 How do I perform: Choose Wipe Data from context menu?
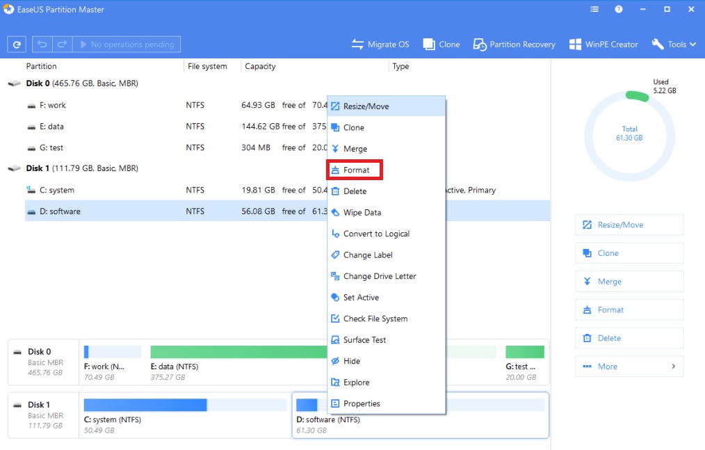click(x=362, y=213)
